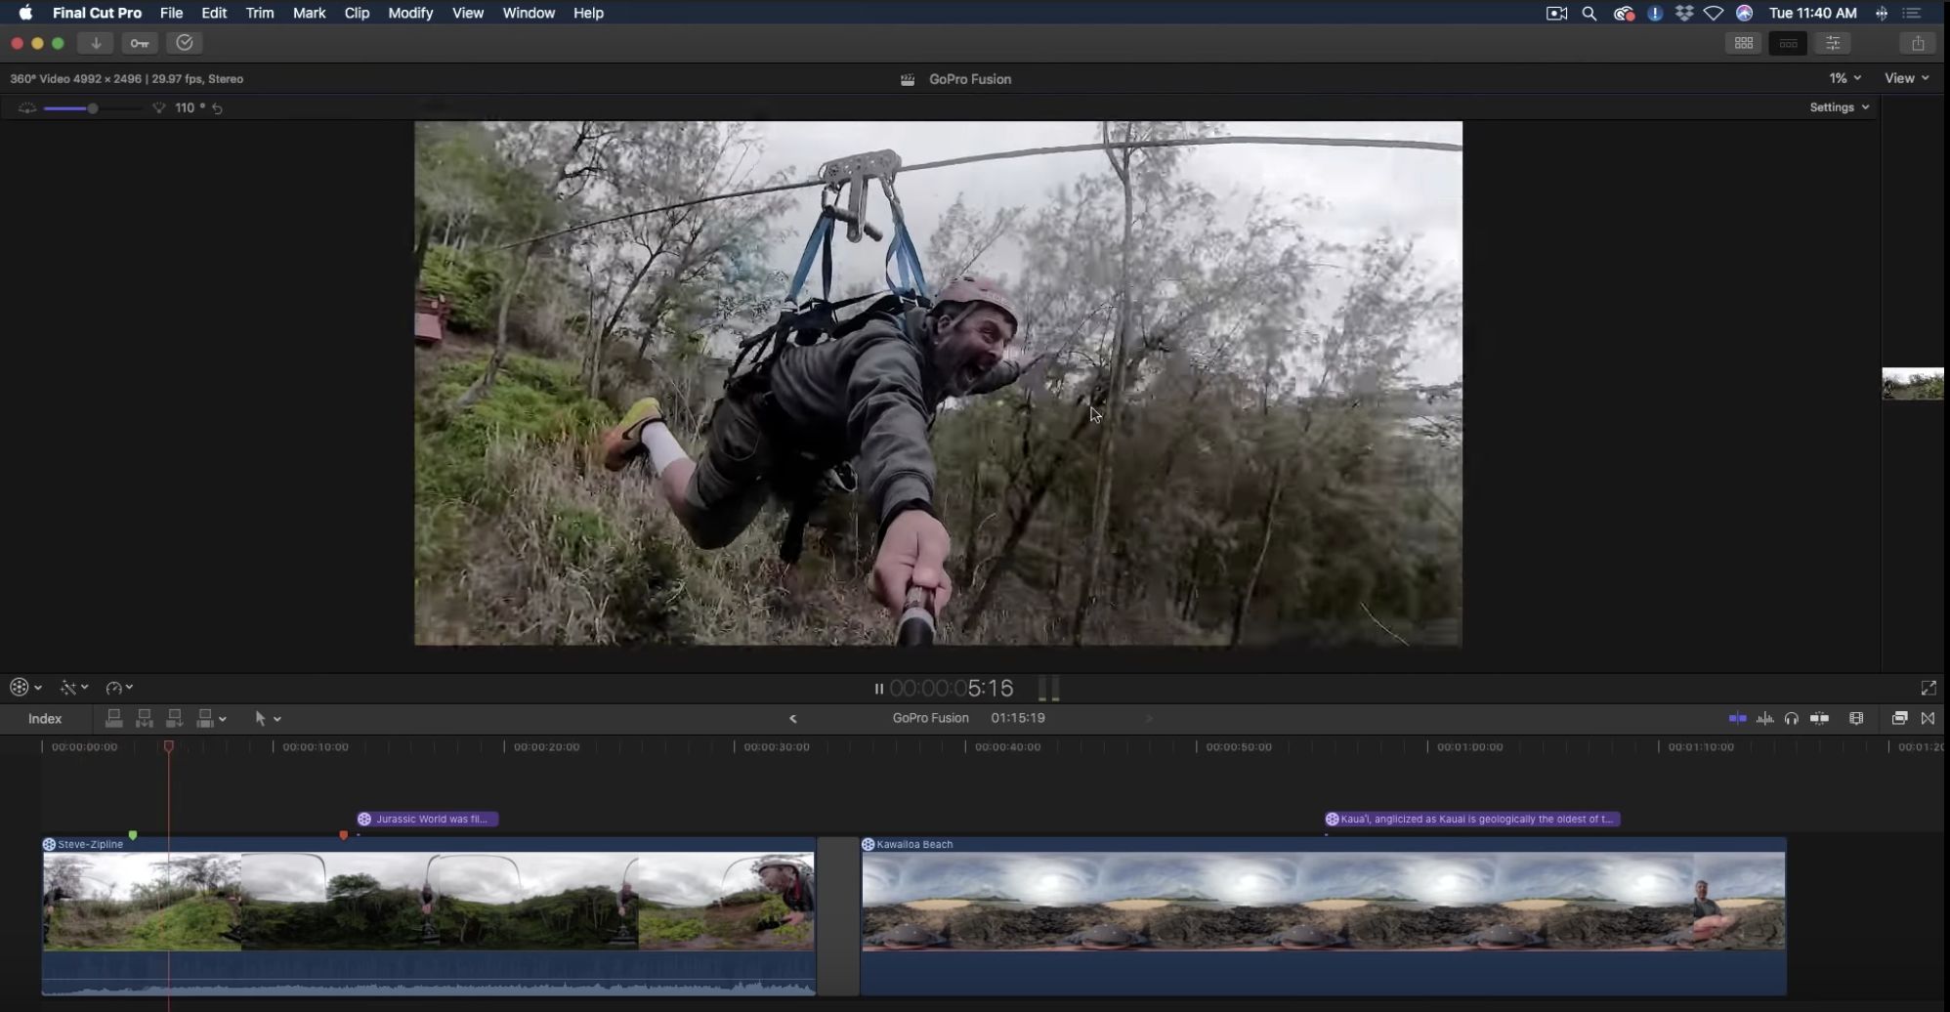Viewport: 1950px width, 1012px height.
Task: Open the retiming speedometer menu
Action: (x=119, y=688)
